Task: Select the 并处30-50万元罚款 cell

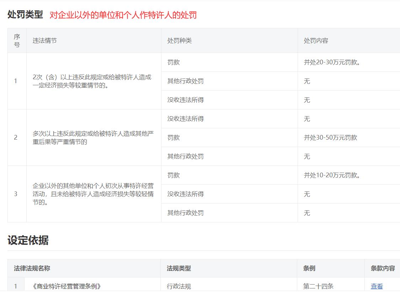Action: (x=330, y=137)
